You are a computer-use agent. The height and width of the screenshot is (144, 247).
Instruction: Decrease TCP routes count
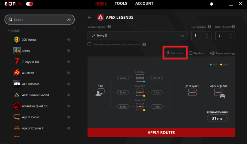pos(207,37)
